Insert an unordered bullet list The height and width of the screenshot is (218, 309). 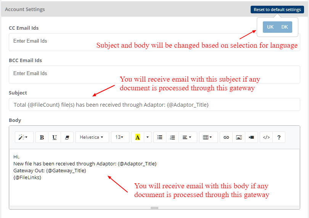(x=160, y=137)
